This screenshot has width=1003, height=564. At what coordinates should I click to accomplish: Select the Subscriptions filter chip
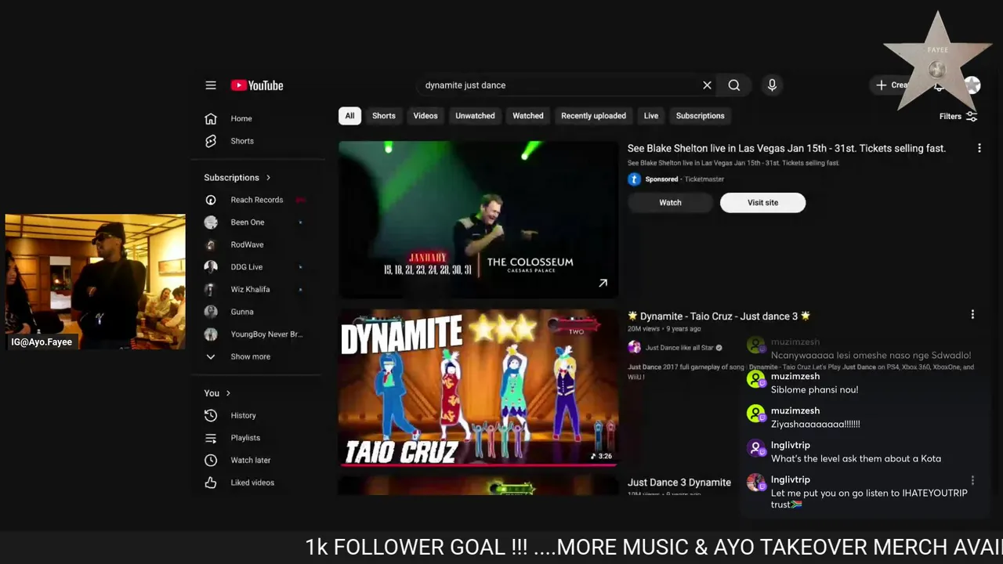(701, 116)
